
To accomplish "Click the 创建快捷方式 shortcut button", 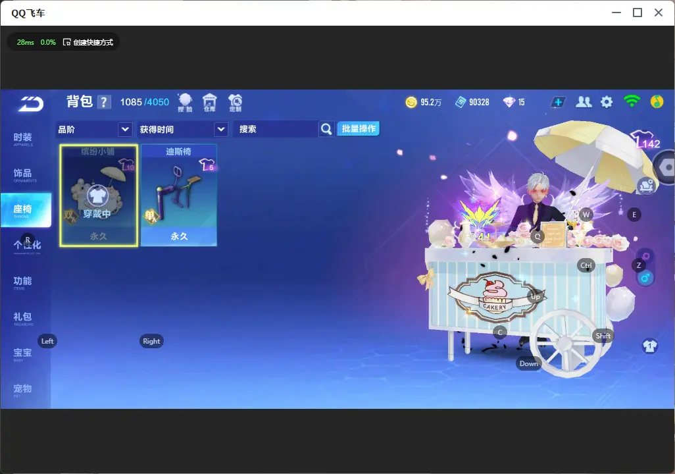I will tap(88, 42).
